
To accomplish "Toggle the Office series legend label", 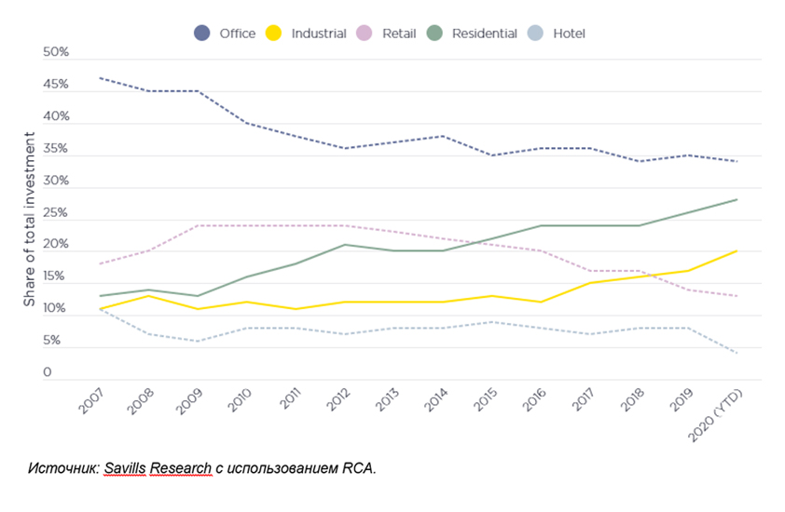I will coord(237,34).
